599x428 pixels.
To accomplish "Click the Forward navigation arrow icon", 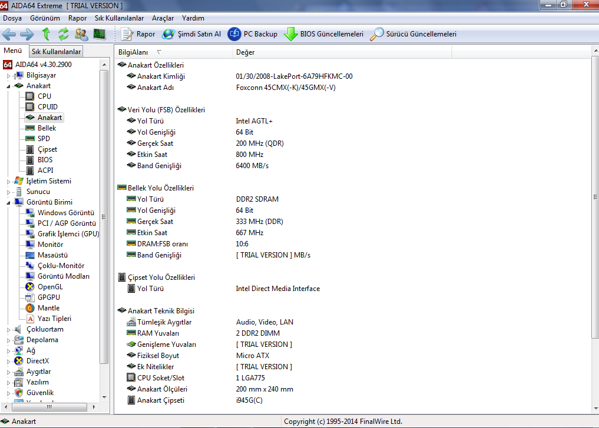I will coord(27,34).
